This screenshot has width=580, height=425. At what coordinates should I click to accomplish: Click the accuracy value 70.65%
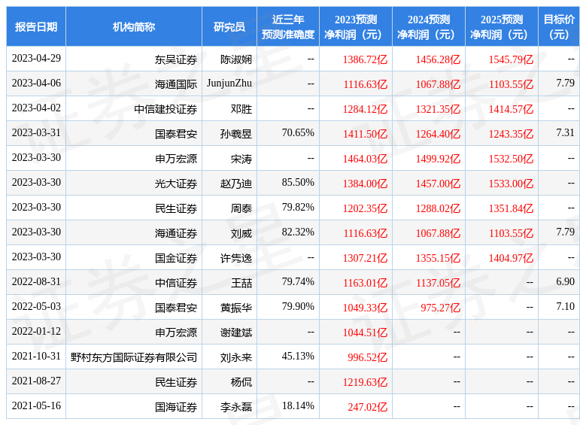298,133
